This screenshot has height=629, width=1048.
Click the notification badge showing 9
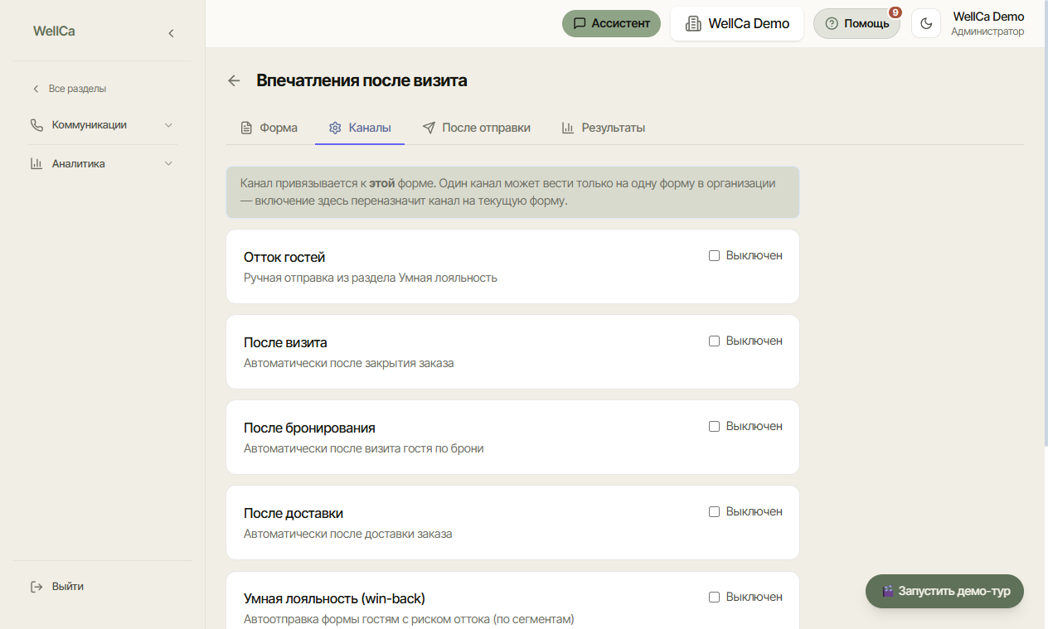click(895, 12)
